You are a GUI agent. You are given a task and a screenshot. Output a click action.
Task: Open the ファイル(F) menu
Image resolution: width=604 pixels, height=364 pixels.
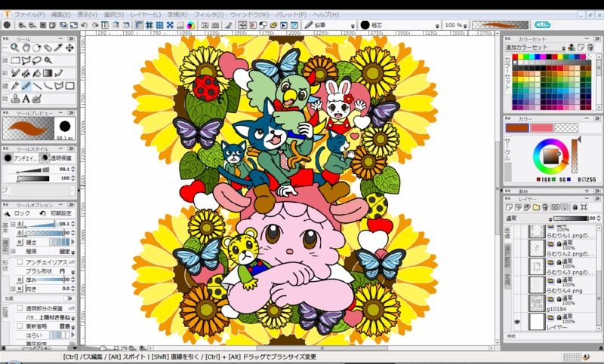point(29,14)
